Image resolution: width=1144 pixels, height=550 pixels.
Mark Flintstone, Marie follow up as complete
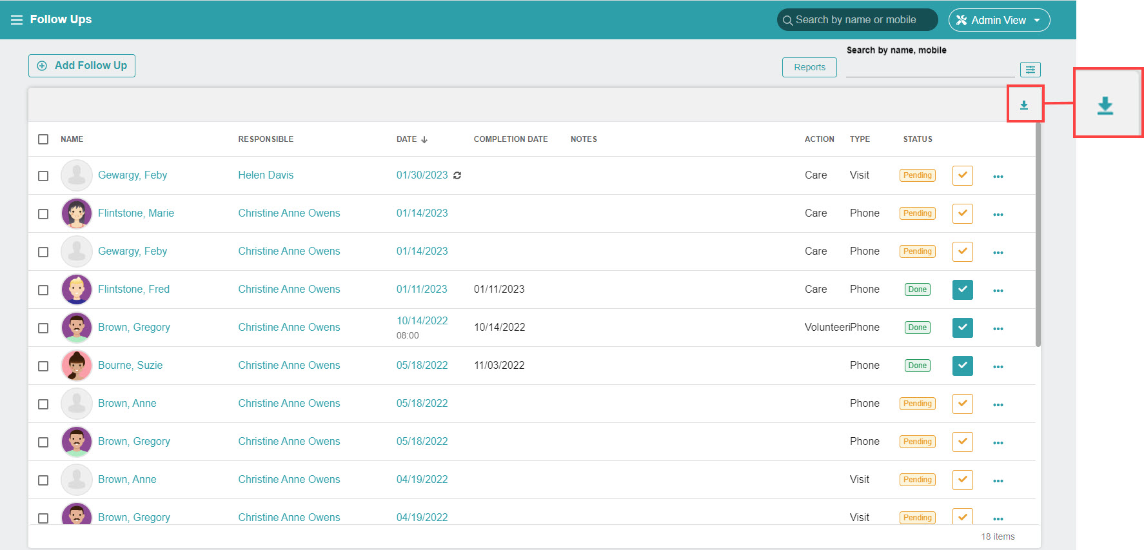click(962, 213)
